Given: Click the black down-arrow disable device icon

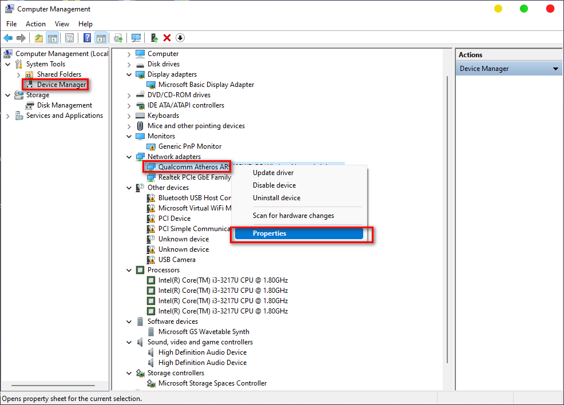Looking at the screenshot, I should 180,38.
